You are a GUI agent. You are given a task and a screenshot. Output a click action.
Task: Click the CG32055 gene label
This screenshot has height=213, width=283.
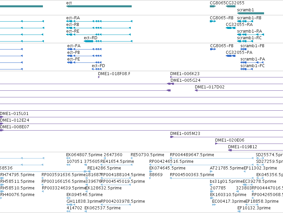coord(235,3)
